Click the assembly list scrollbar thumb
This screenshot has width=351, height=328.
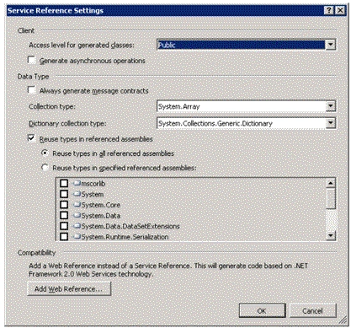tap(331, 198)
